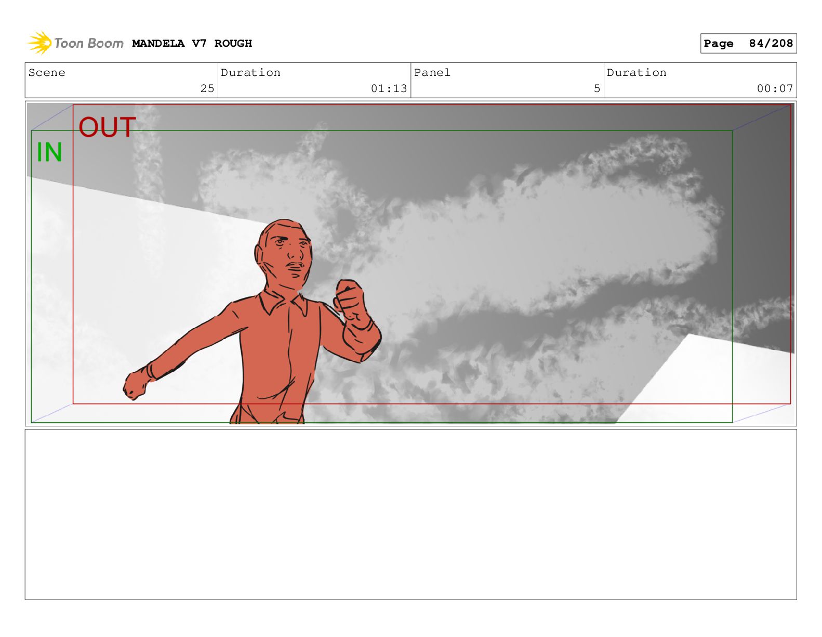Image resolution: width=822 pixels, height=637 pixels.
Task: Select panel number '5'
Action: (x=597, y=88)
